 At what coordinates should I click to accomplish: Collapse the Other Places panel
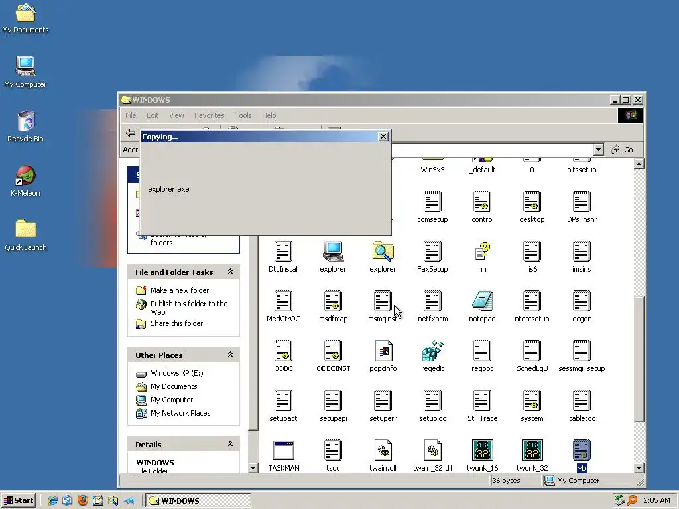pos(230,355)
